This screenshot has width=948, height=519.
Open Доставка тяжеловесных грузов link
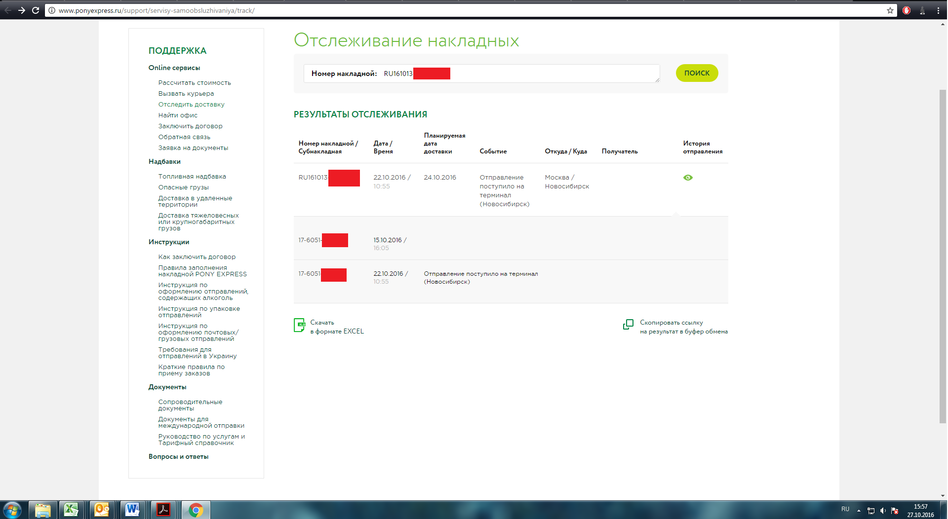click(198, 222)
